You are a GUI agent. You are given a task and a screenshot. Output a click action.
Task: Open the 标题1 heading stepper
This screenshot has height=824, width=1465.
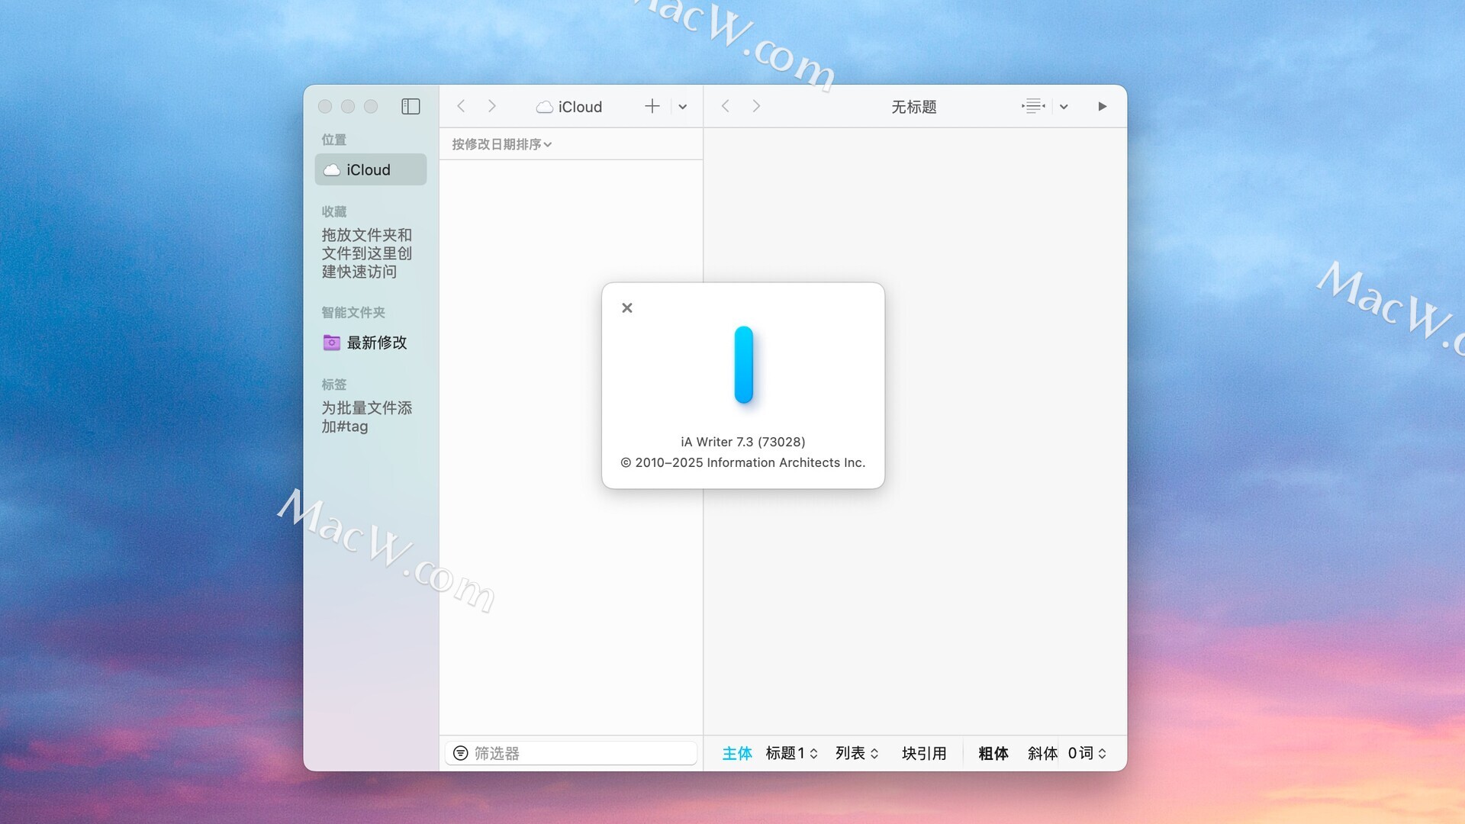[x=791, y=753]
